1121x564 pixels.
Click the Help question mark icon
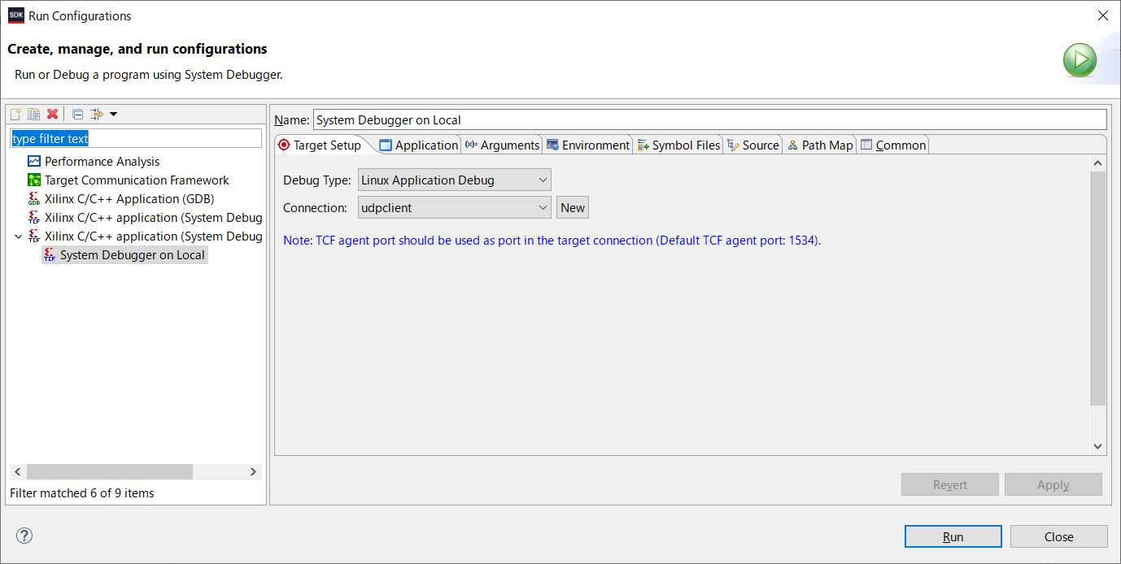tap(24, 536)
